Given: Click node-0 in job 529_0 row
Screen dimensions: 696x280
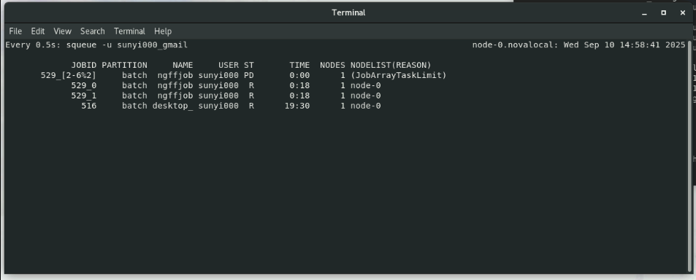Looking at the screenshot, I should pos(365,85).
